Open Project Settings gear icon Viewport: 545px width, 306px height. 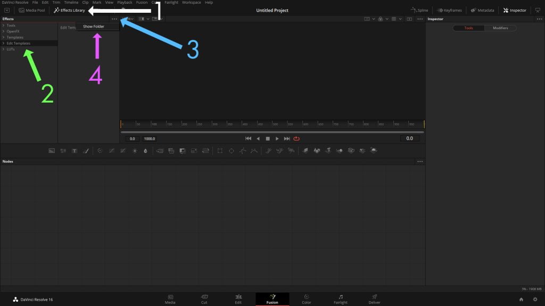coord(535,300)
